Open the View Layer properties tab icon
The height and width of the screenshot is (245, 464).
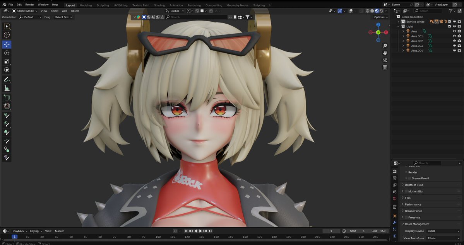[x=394, y=185]
